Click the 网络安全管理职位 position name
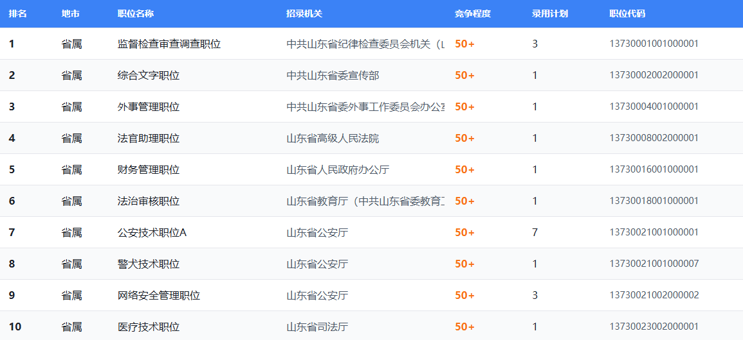This screenshot has height=340, width=743. [x=158, y=295]
